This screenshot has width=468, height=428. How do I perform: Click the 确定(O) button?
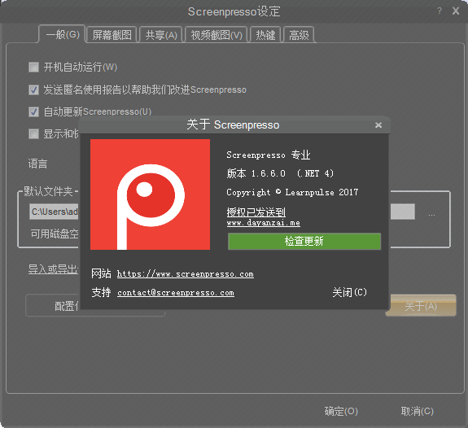[341, 411]
